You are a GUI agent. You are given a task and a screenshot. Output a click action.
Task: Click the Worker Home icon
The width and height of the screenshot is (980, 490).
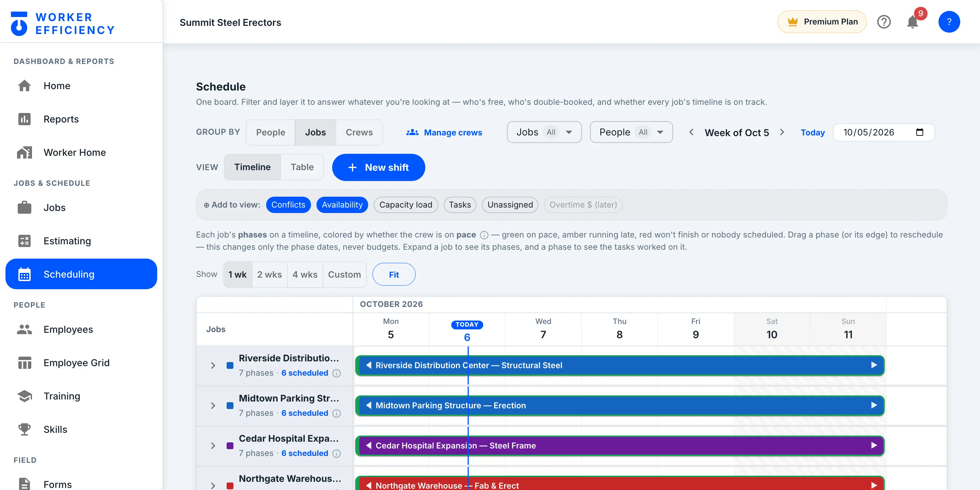pos(24,152)
